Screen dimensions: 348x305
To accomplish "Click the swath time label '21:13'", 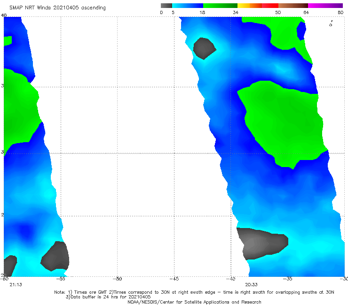I will [16, 285].
